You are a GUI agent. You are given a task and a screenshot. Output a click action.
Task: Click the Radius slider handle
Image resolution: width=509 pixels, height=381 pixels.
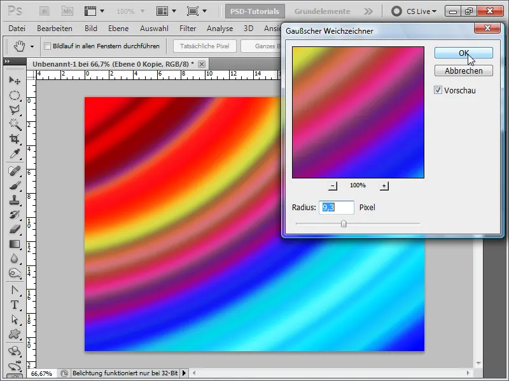click(x=344, y=224)
